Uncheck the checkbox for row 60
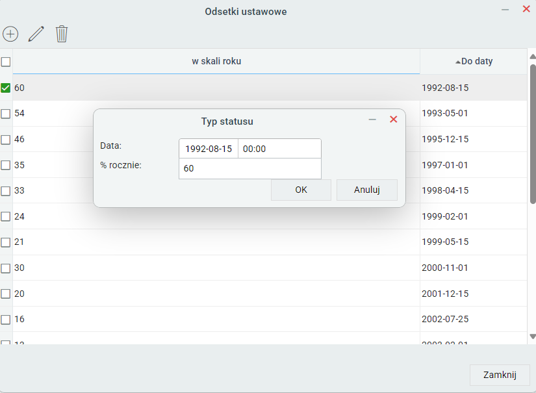The image size is (536, 393). [6, 88]
